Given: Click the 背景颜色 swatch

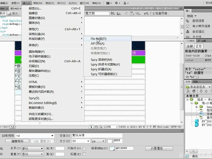Looking at the screenshot, I should coord(112,148).
